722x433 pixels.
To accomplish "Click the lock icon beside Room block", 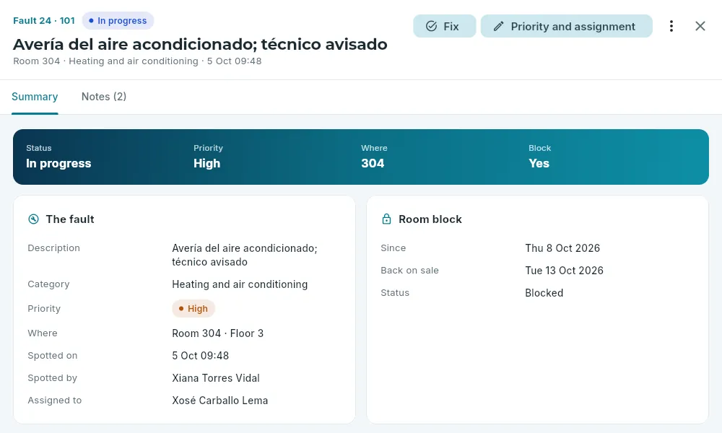I will point(386,219).
